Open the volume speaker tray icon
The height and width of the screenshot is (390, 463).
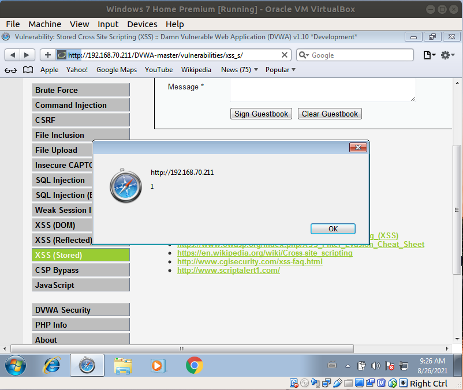375,366
